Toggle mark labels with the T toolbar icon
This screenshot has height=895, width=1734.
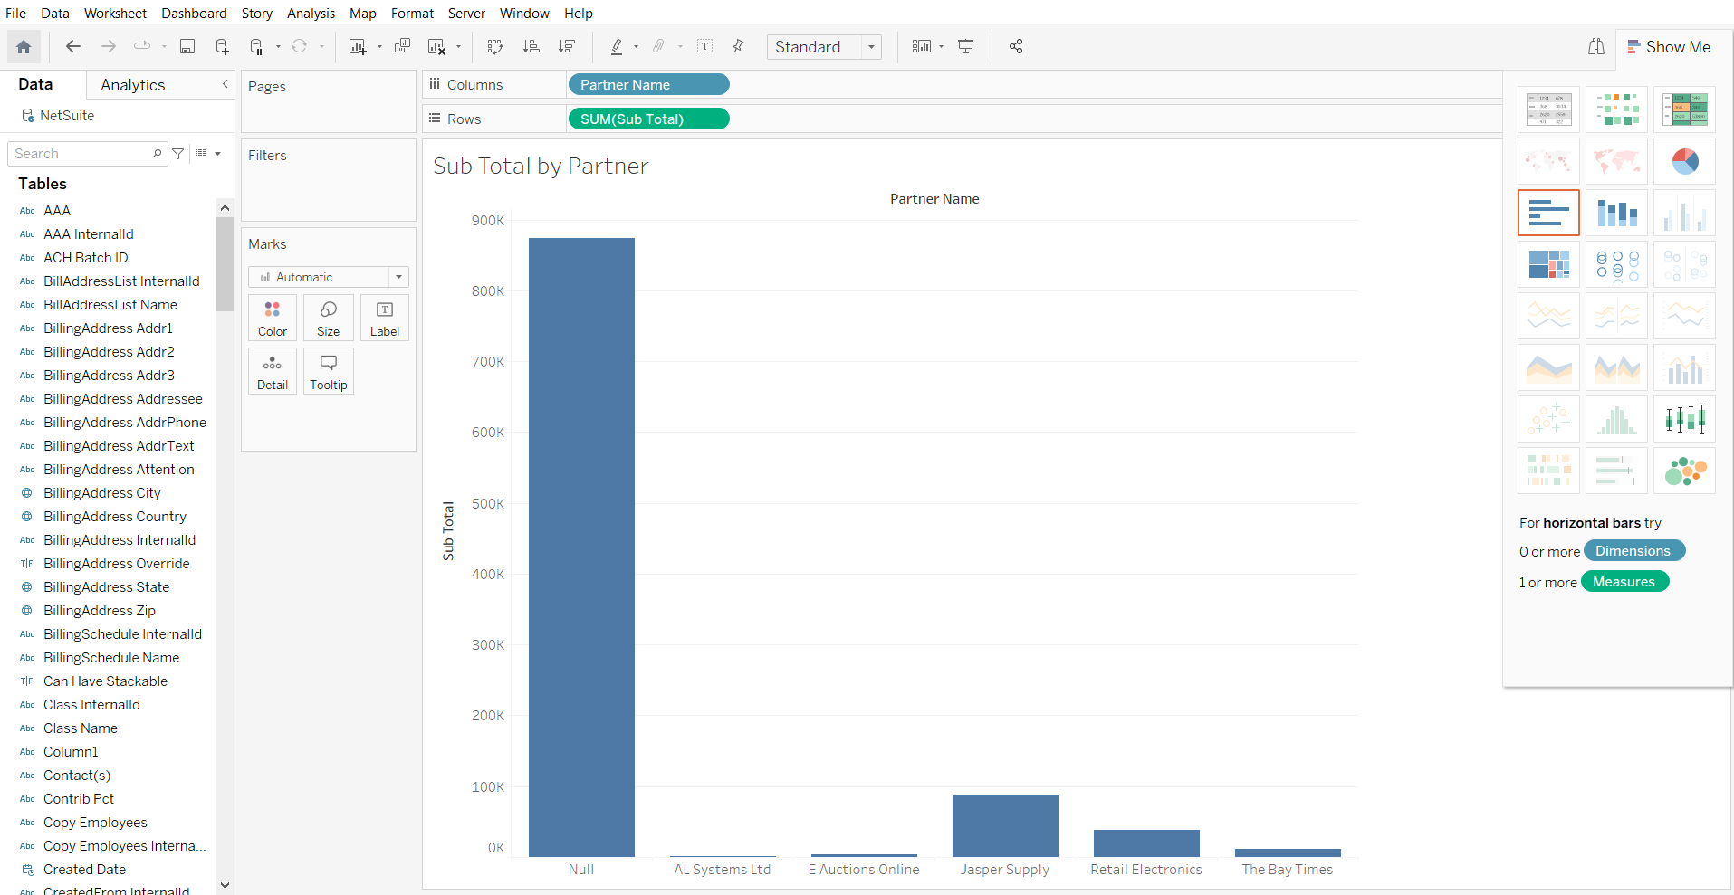coord(705,47)
